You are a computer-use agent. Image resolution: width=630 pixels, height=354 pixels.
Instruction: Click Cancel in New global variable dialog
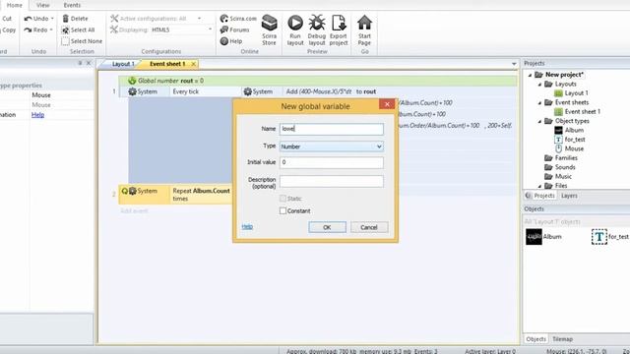point(369,227)
